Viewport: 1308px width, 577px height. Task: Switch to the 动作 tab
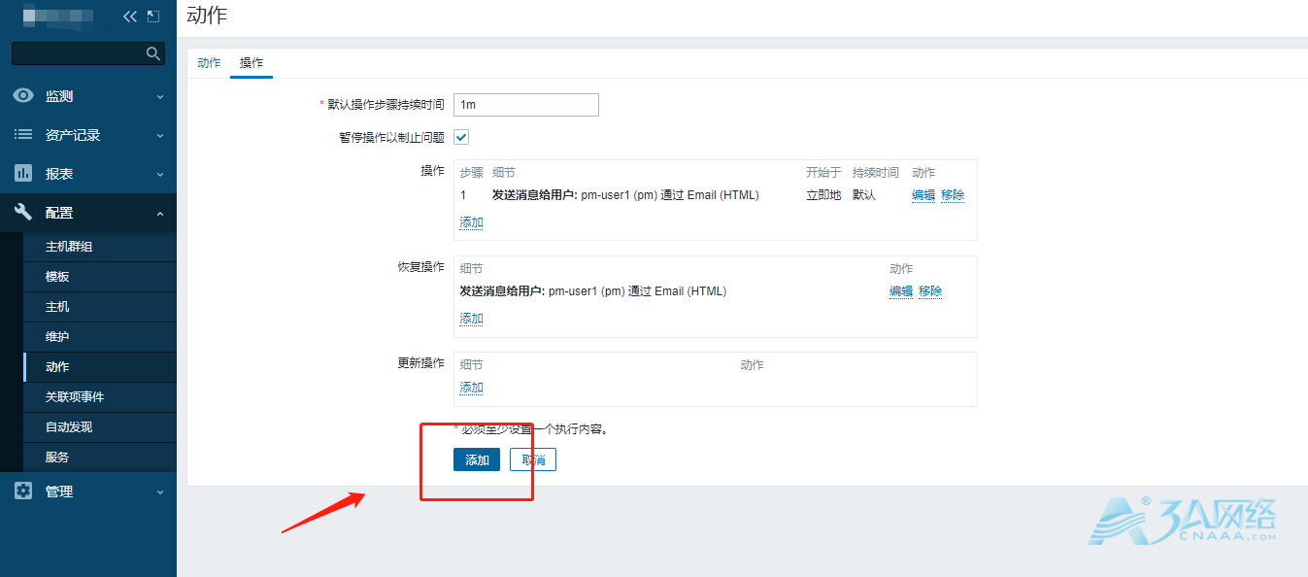(209, 63)
